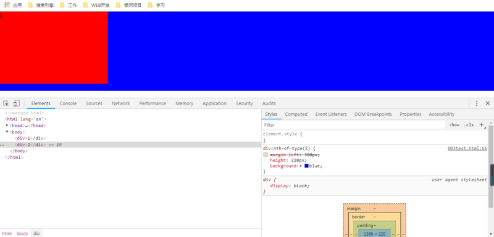Click the red div on the page
This screenshot has width=494, height=237.
point(54,48)
